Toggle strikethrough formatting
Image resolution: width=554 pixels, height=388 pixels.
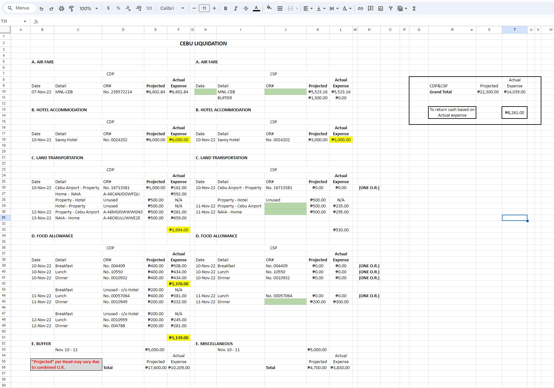click(x=246, y=9)
